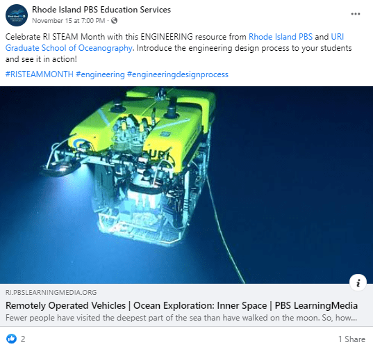View the reaction count of 2
Image resolution: width=373 pixels, height=347 pixels.
(23, 339)
